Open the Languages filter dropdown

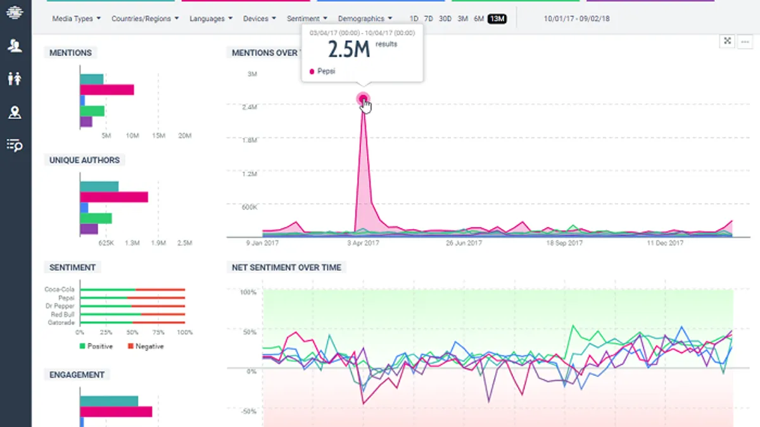[x=211, y=19]
